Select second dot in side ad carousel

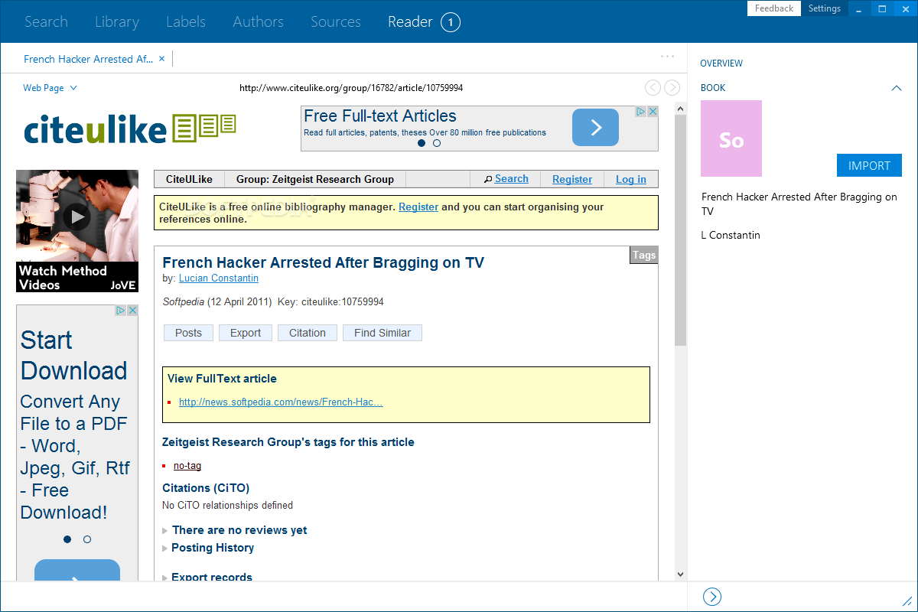[87, 539]
